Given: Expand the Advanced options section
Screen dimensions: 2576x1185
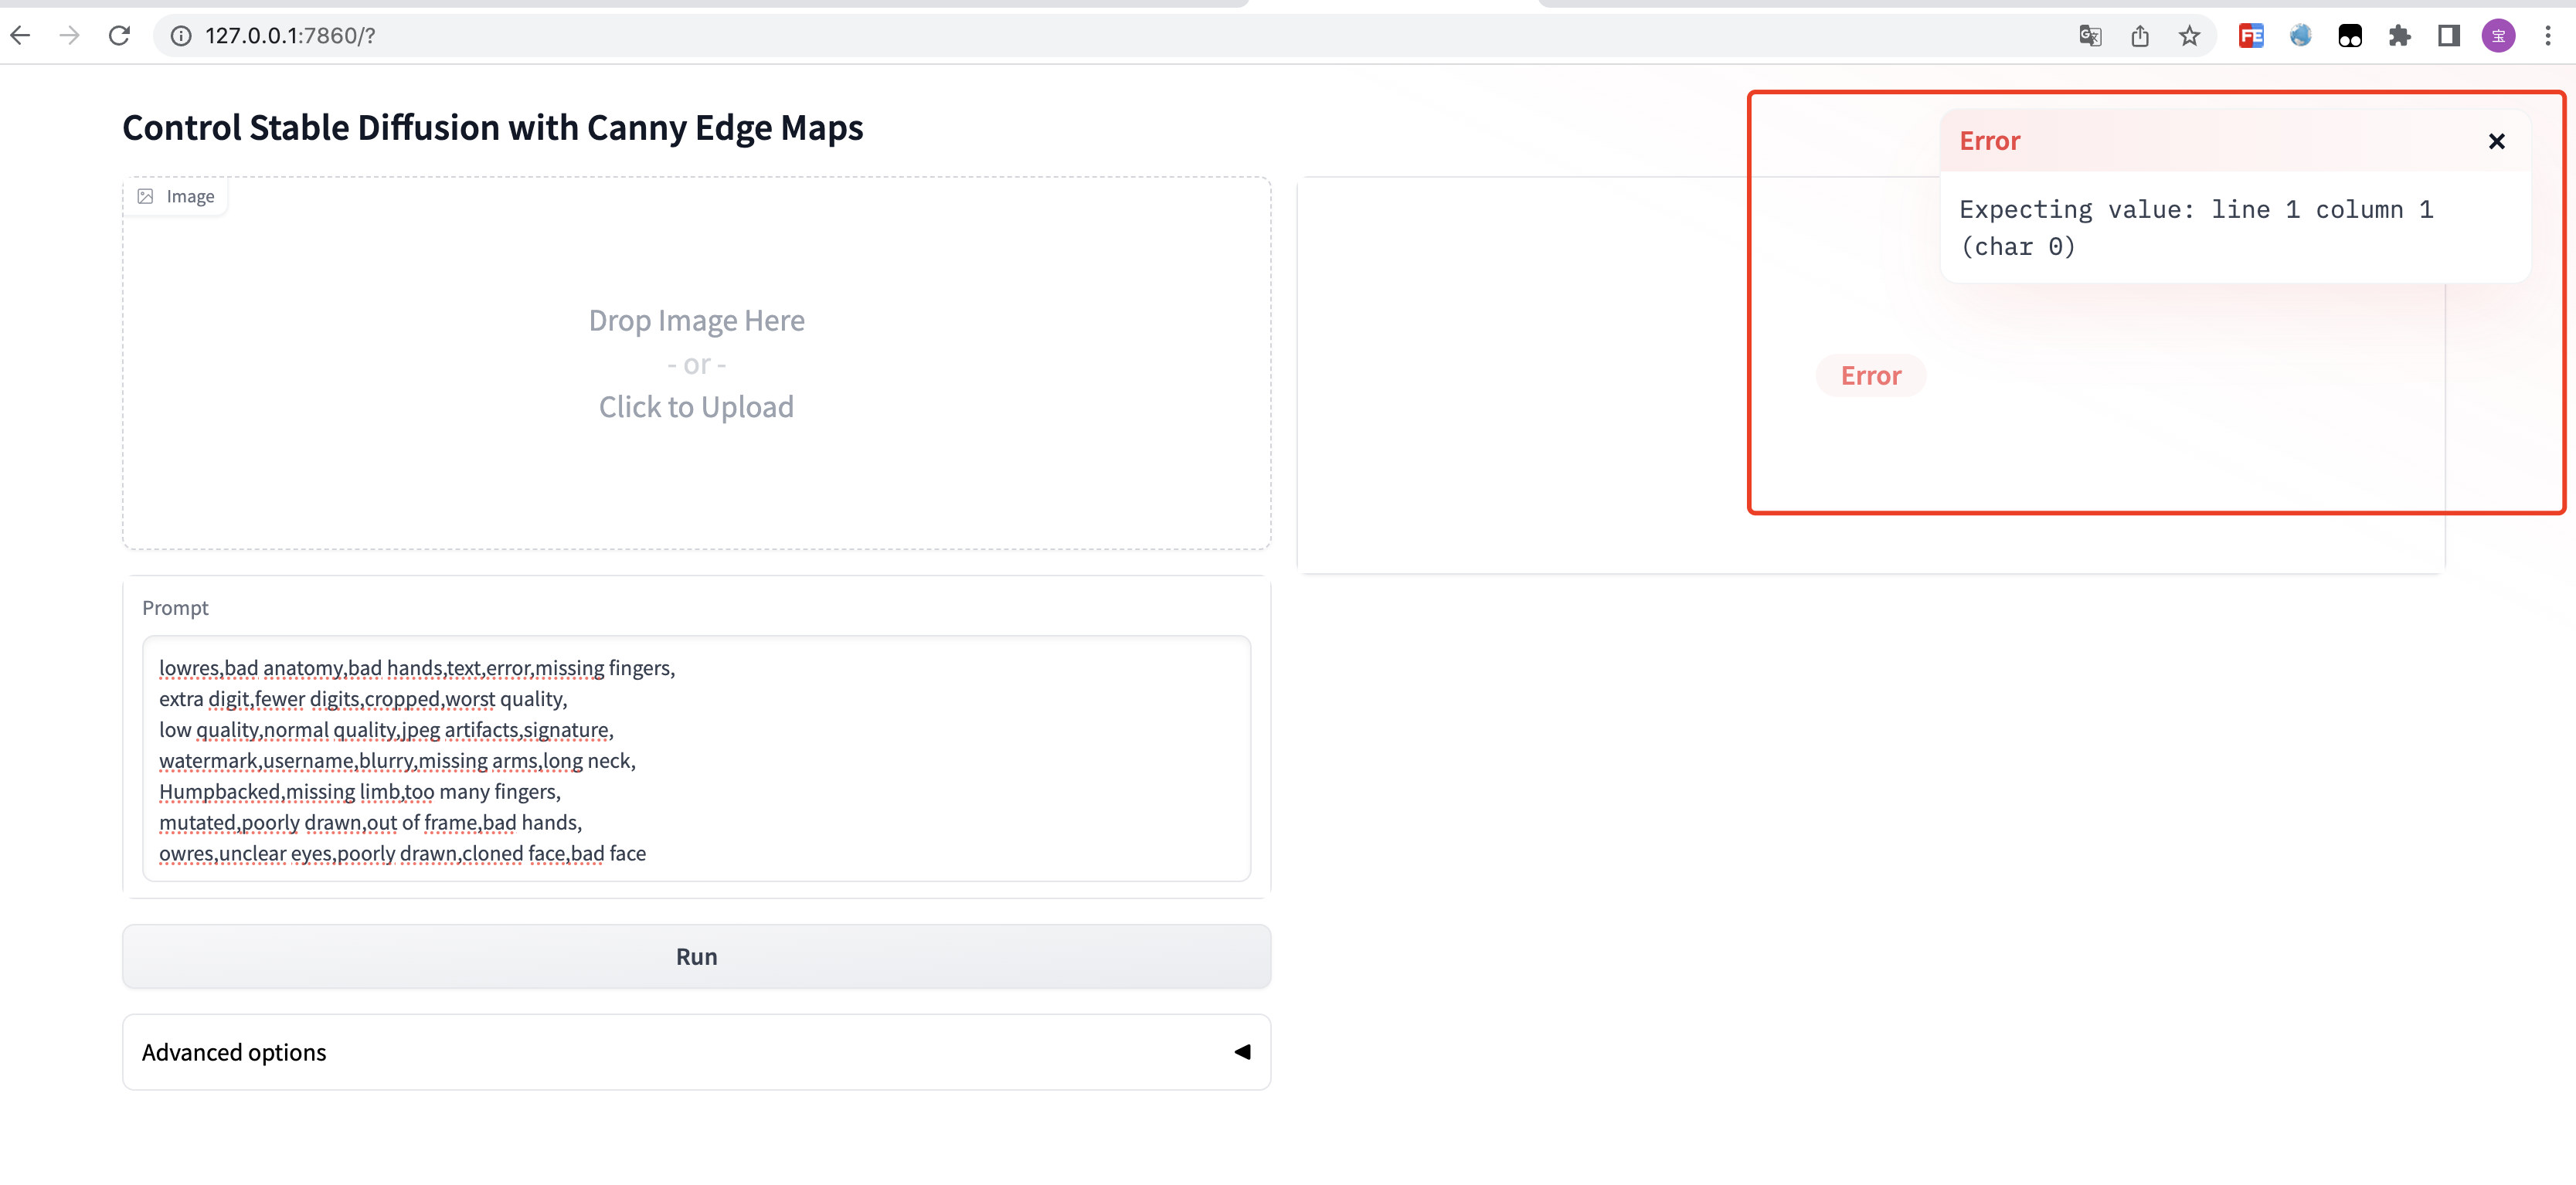Looking at the screenshot, I should [234, 1052].
